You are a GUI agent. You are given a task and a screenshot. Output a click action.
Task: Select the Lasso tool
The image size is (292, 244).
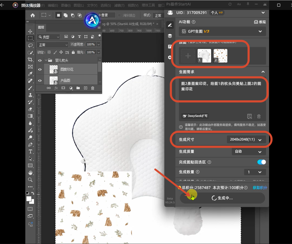30,45
